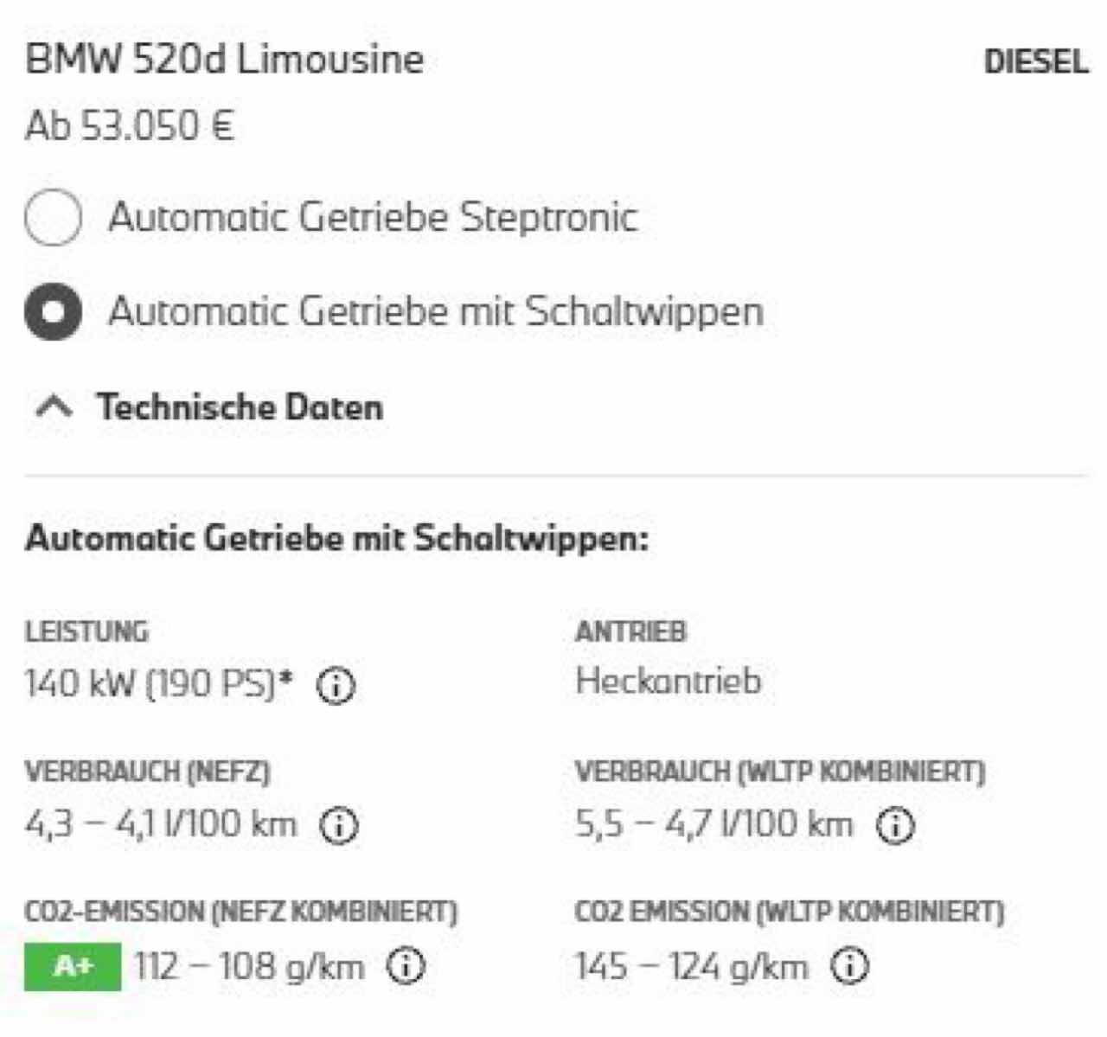Click the green A+ efficiency badge
Viewport: 1107px width, 1037px height.
(73, 966)
